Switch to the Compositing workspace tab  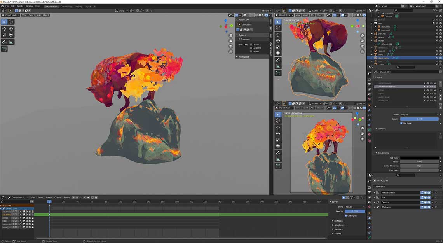coord(66,7)
